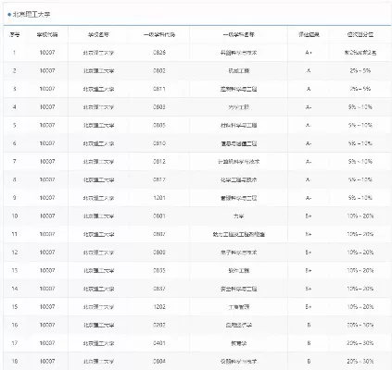Click school name 北京理工大学 in row 18
This screenshot has width=392, height=370.
(98, 362)
